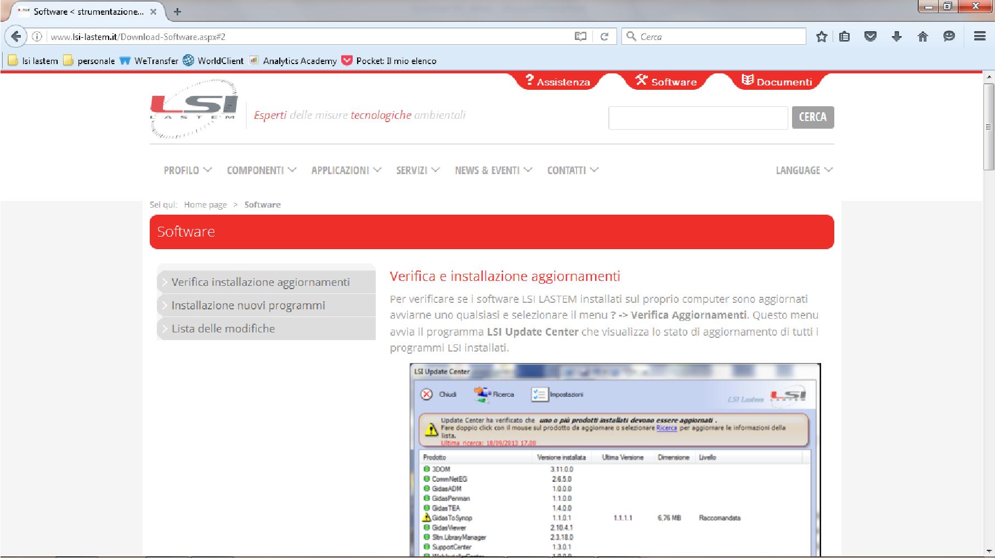Image resolution: width=995 pixels, height=558 pixels.
Task: Select Verifica installazione aggiornamenti sidebar item
Action: pos(267,282)
